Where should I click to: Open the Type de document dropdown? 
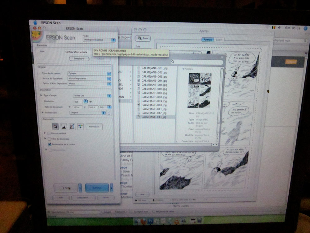pyautogui.click(x=89, y=74)
